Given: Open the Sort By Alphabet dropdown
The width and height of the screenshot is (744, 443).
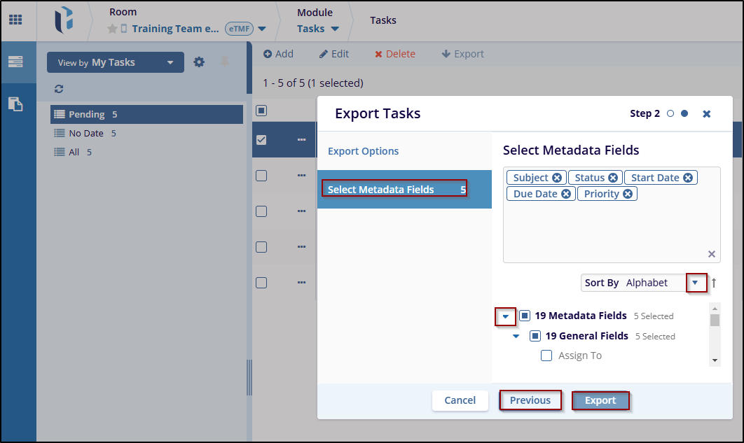Looking at the screenshot, I should 695,283.
